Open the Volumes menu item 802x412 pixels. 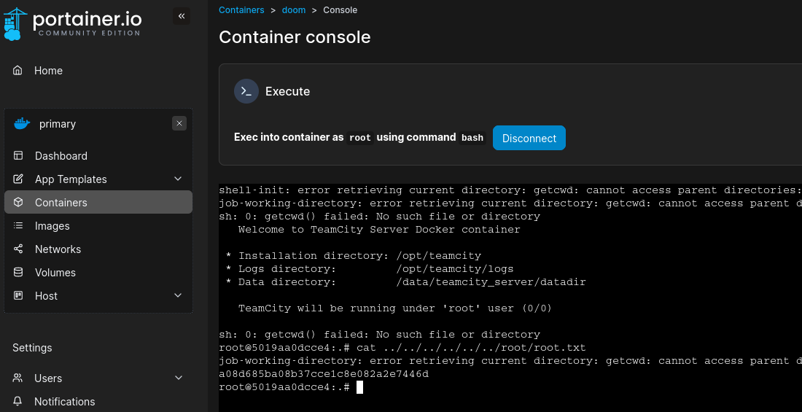click(x=55, y=273)
